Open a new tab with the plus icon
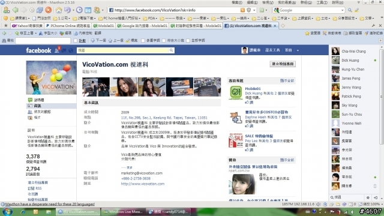The image size is (384, 216). click(x=283, y=25)
